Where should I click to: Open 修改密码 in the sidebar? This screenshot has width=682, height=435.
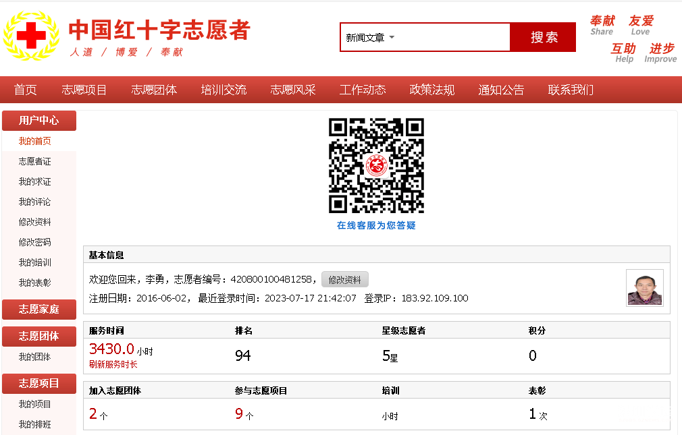tap(35, 243)
